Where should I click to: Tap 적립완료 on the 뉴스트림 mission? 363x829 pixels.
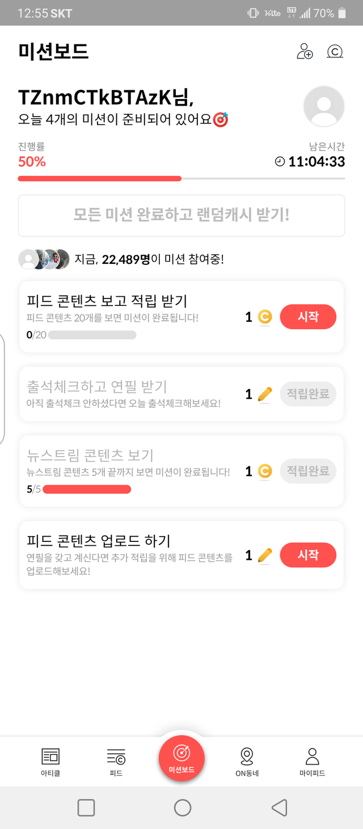point(308,471)
